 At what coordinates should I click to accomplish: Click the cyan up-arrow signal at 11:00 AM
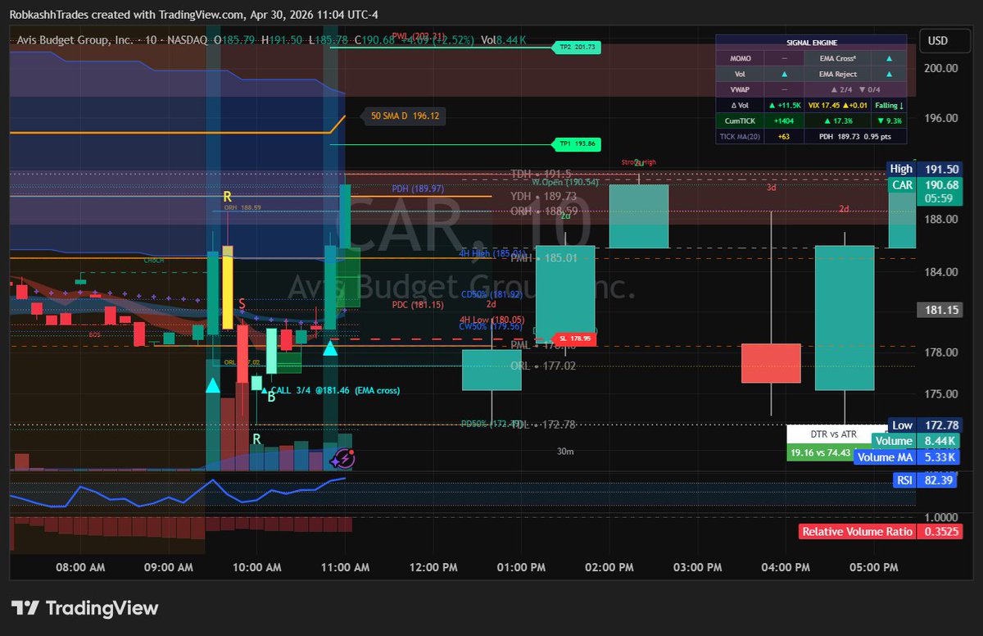(x=330, y=348)
